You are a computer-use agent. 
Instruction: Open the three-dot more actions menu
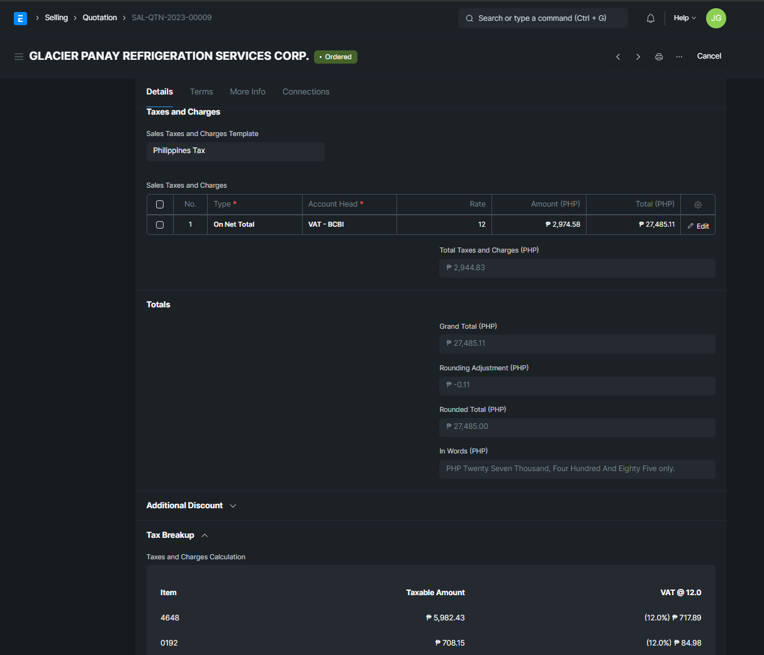point(679,57)
